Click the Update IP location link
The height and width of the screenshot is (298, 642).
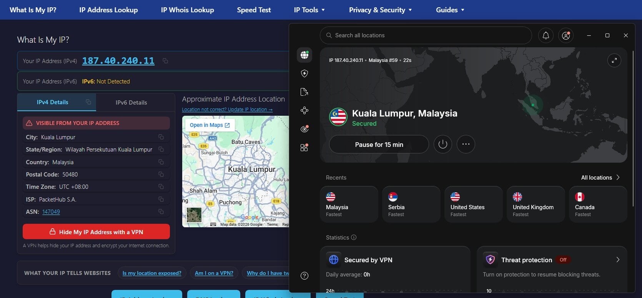tap(227, 110)
